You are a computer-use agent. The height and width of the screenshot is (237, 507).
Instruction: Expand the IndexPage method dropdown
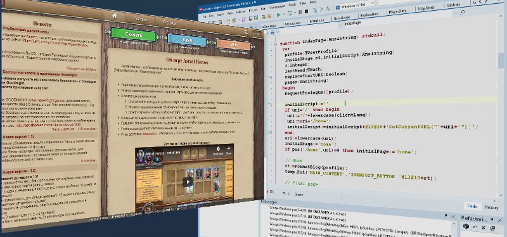456,13
